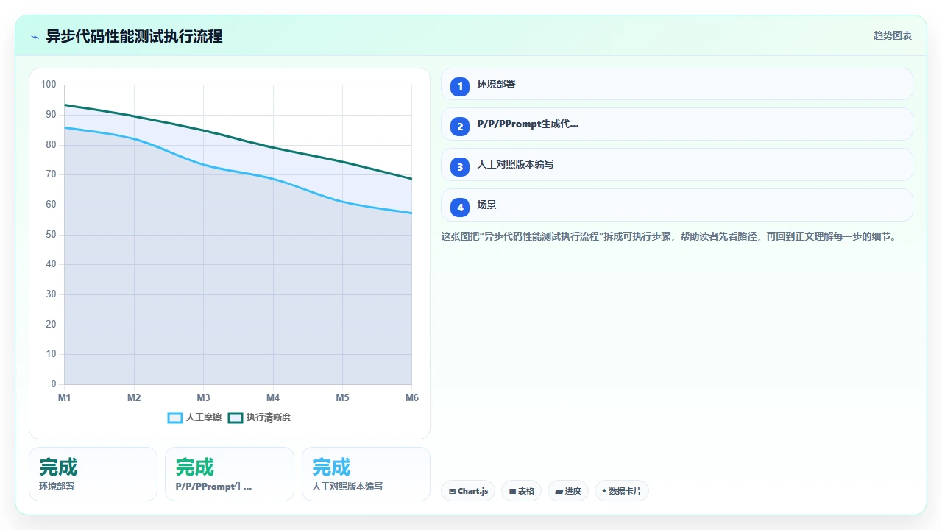
Task: Select the Chart.js tag chip
Action: pyautogui.click(x=468, y=491)
